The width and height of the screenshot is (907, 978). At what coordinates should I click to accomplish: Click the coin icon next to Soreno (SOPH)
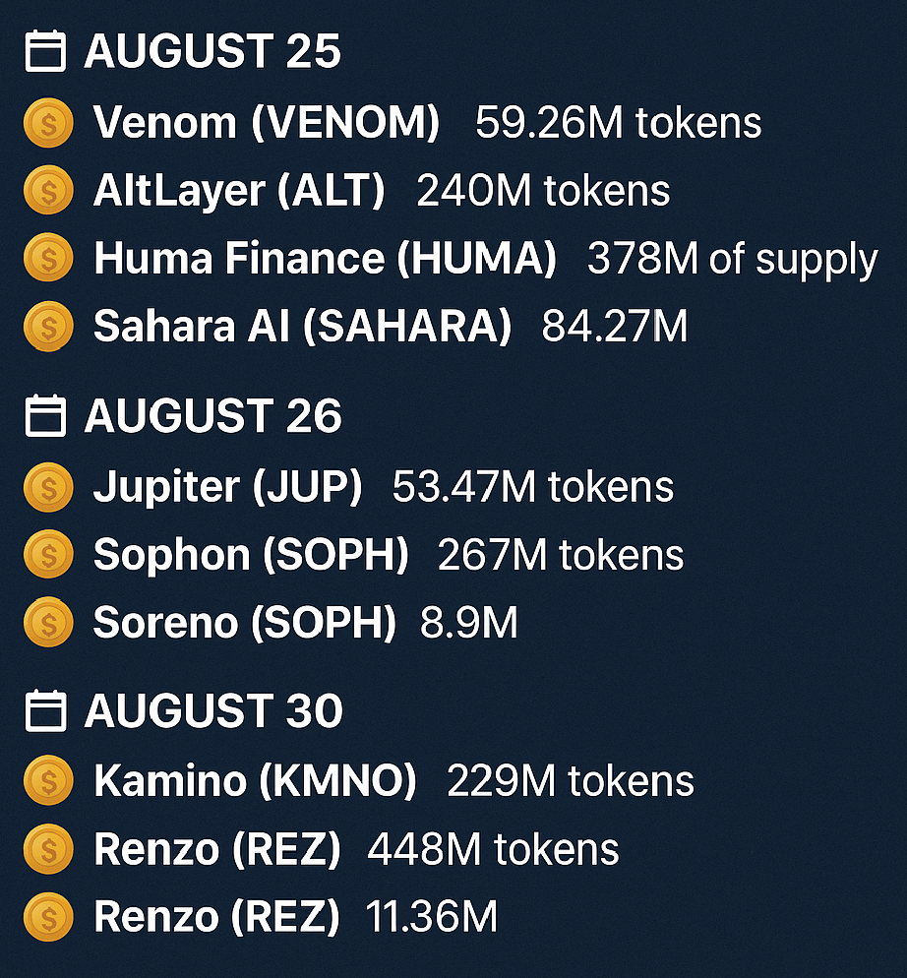click(48, 622)
